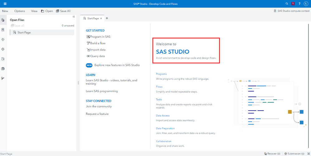The width and height of the screenshot is (311, 156).
Task: Click the Open folder toolbar button
Action: tap(47, 11)
